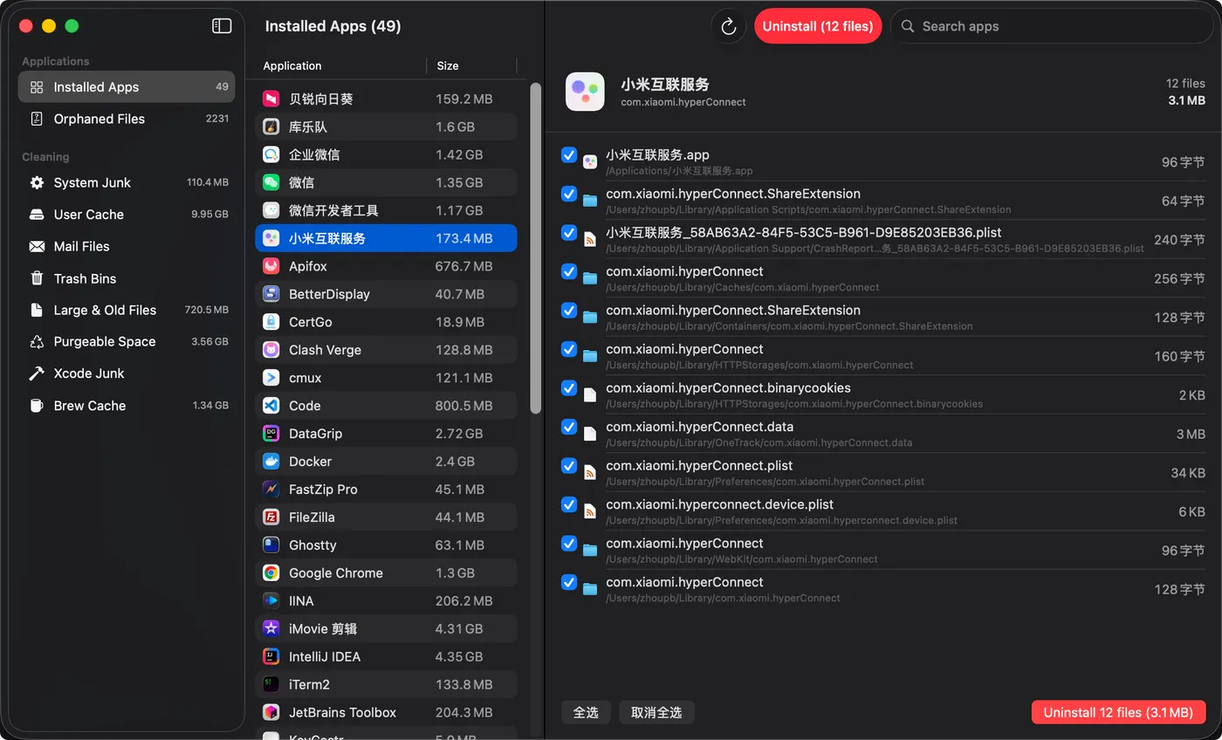Viewport: 1222px width, 740px height.
Task: Select the CertGo app row
Action: 386,323
